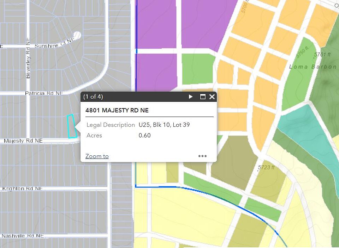Image resolution: width=339 pixels, height=248 pixels.
Task: Close the parcel info popup
Action: click(x=212, y=97)
